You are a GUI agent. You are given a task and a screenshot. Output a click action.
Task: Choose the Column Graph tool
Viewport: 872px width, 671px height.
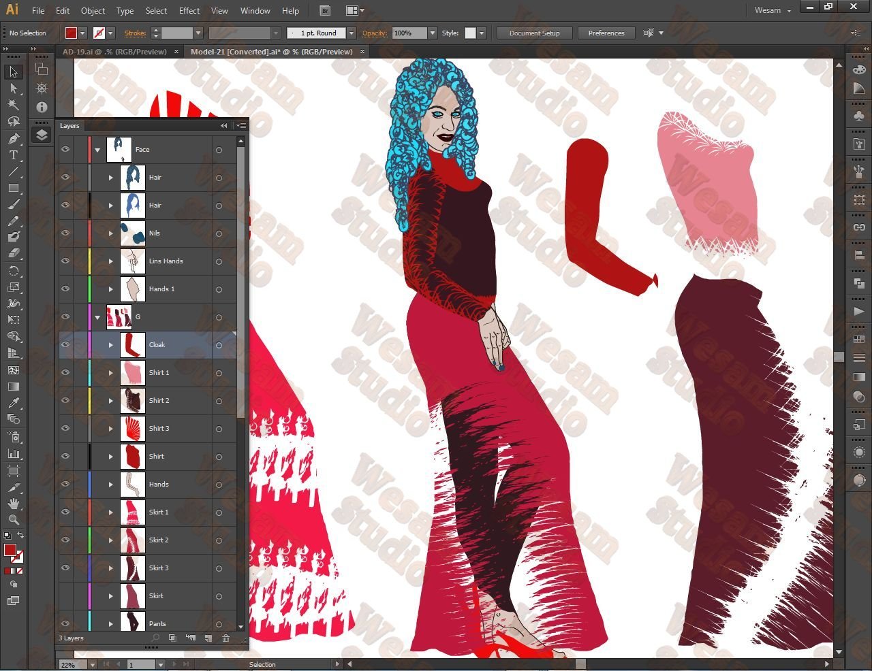coord(13,453)
